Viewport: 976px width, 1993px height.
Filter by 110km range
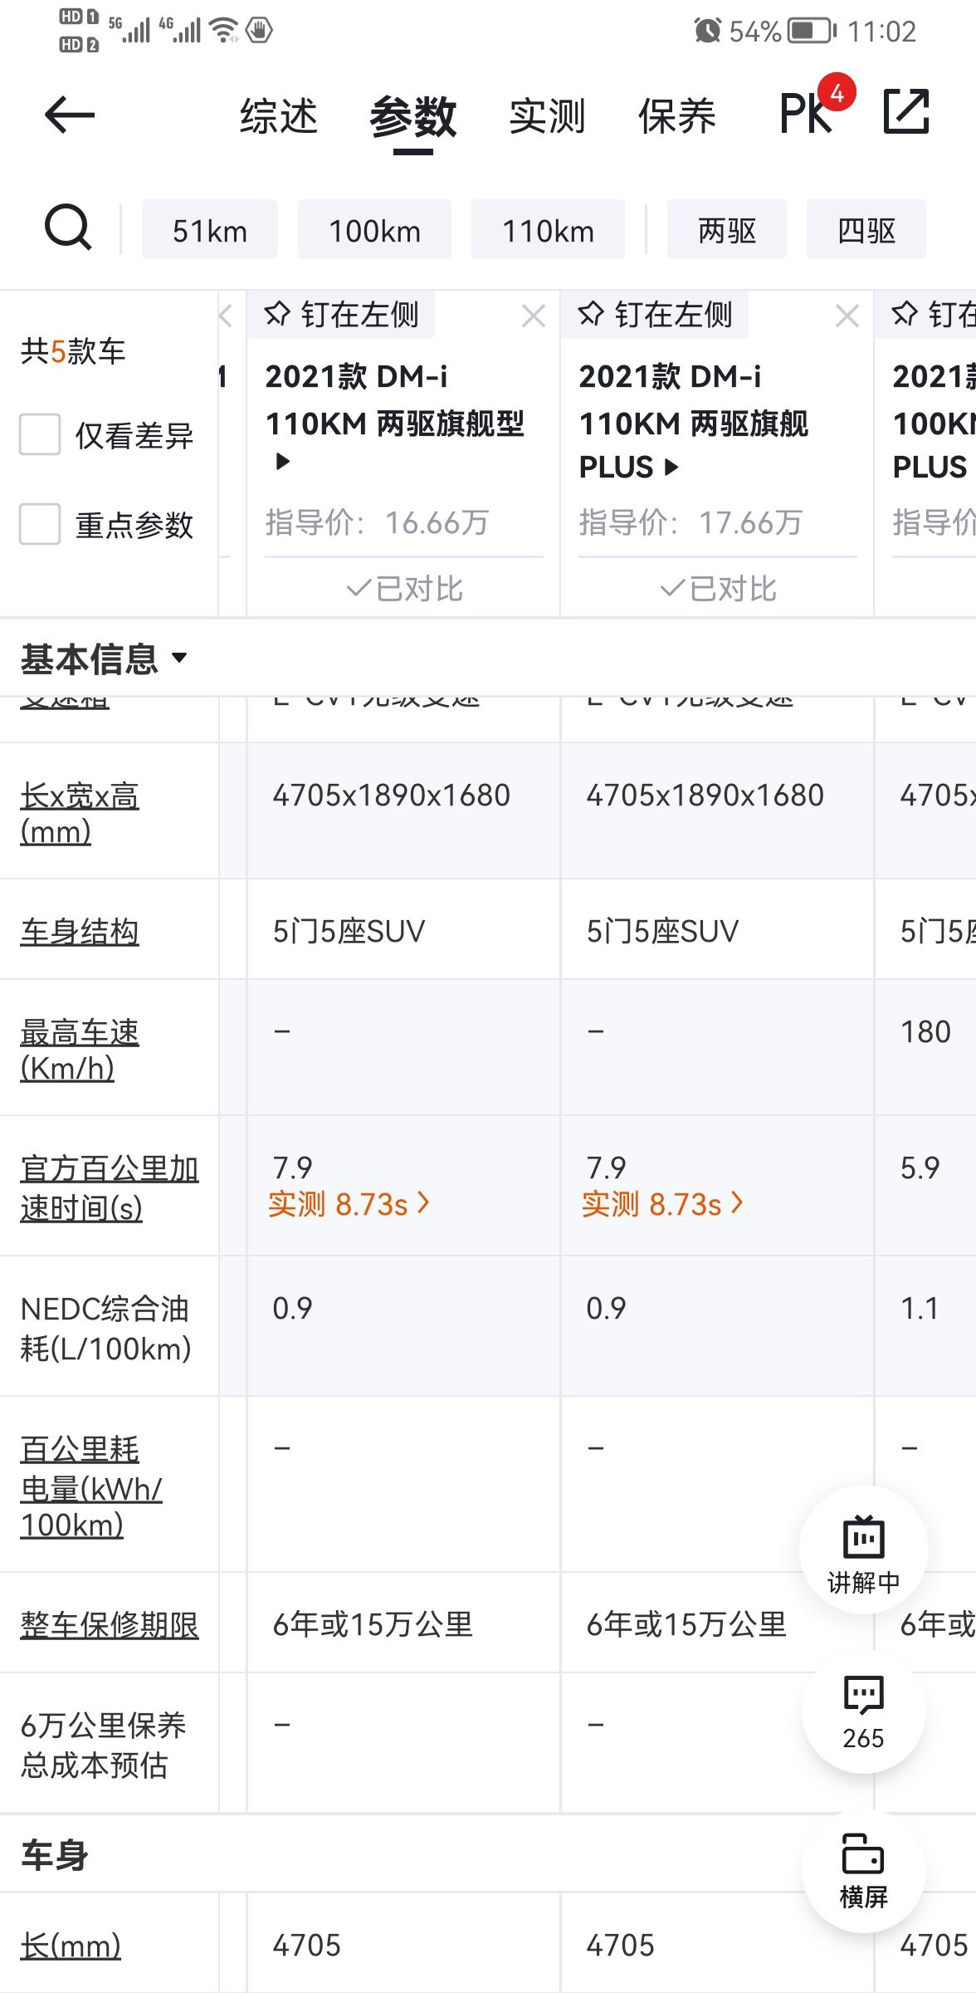click(x=548, y=230)
